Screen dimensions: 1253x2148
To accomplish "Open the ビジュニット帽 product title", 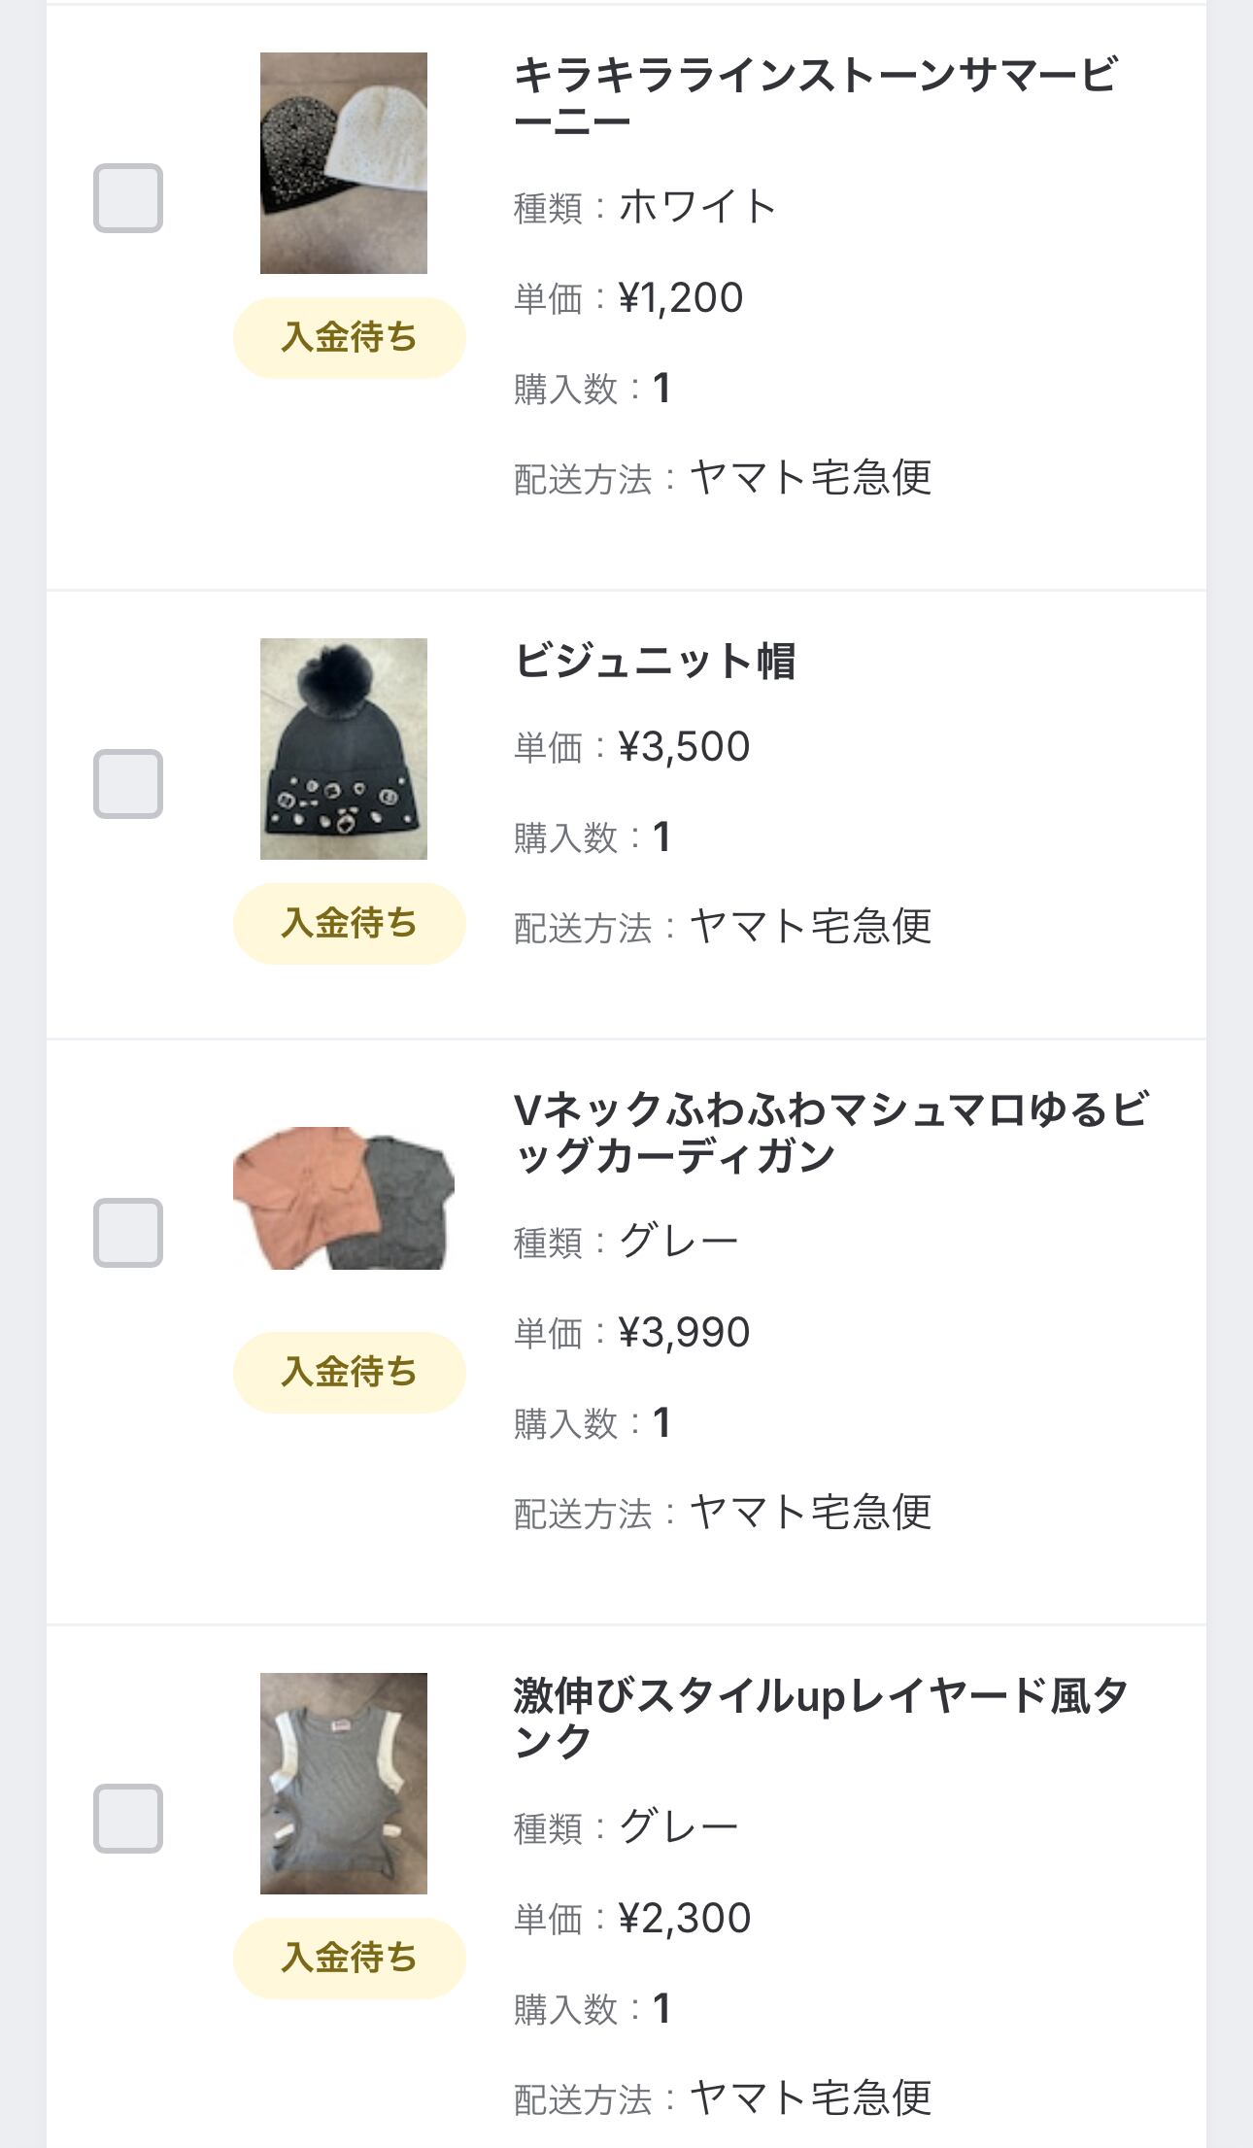I will 655,662.
